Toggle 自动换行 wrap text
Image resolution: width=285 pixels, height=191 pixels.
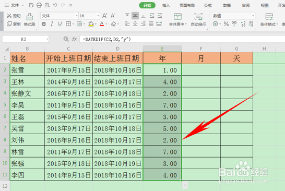198,20
